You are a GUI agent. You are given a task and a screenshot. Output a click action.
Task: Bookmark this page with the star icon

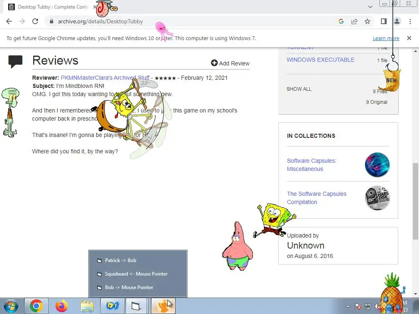[x=367, y=21]
